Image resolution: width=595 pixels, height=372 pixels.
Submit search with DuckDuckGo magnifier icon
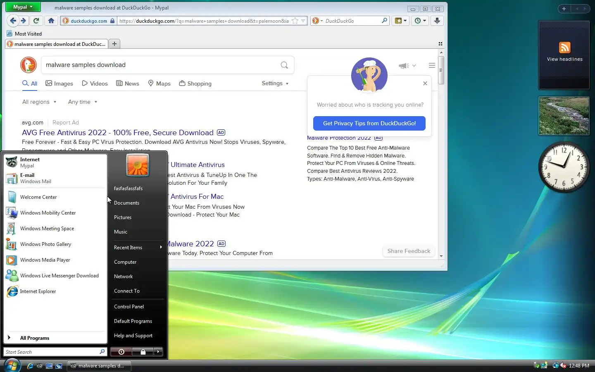point(284,65)
